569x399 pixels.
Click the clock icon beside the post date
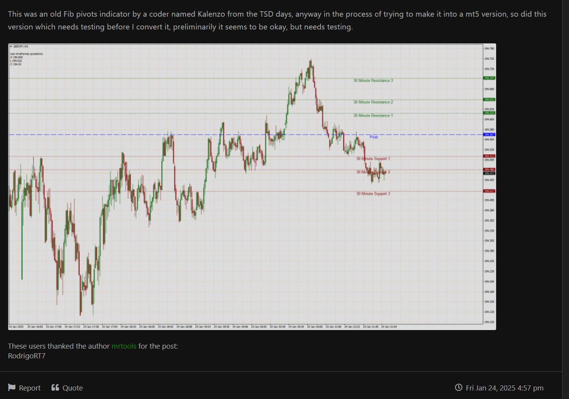[459, 387]
